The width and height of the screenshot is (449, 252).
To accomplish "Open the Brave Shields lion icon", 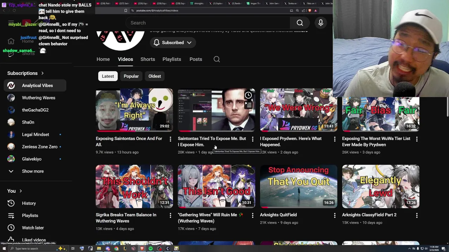I will 310,10.
